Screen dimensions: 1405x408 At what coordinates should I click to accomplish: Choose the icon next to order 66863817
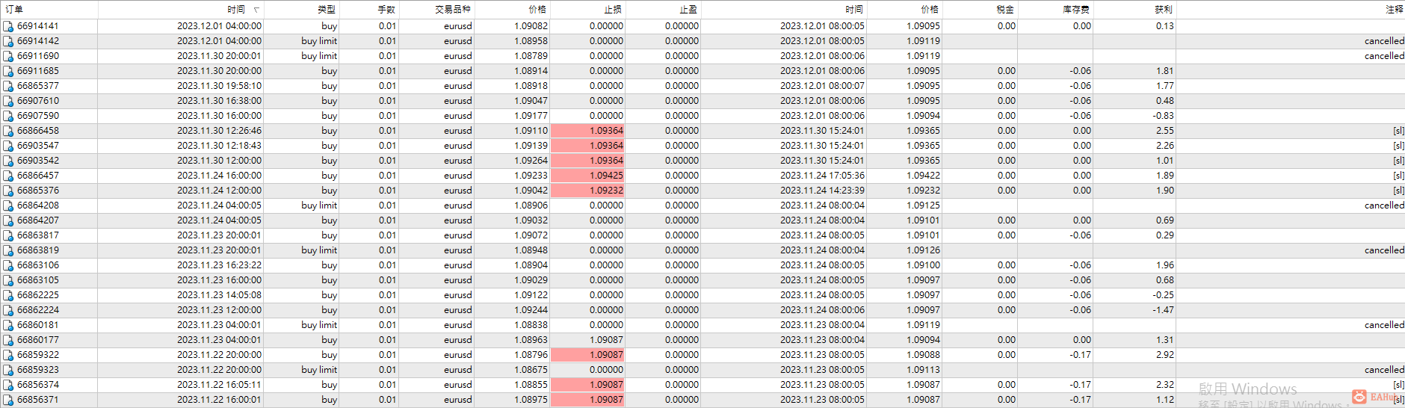click(x=8, y=235)
